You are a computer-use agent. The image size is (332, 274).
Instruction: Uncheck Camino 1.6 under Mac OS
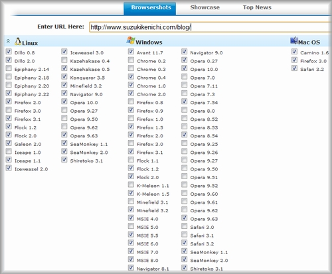click(x=294, y=52)
